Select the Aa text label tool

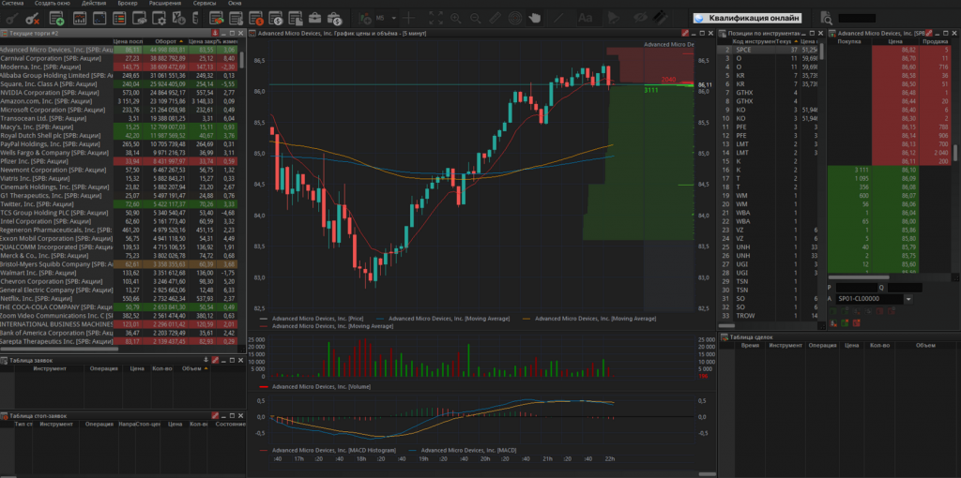585,18
